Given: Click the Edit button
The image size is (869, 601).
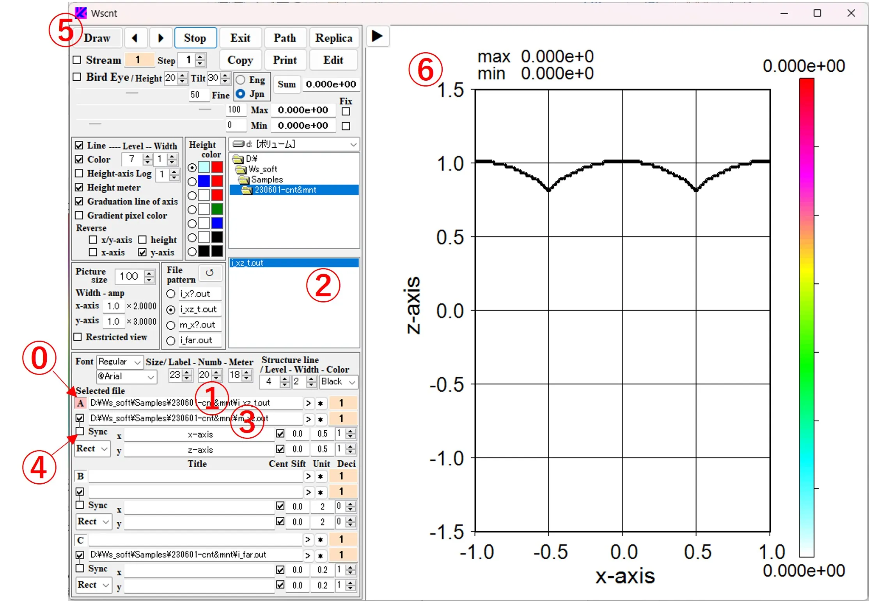Looking at the screenshot, I should pos(333,60).
